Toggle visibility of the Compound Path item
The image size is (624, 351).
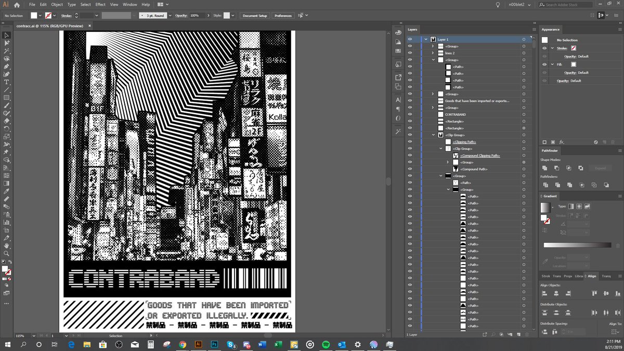410,169
